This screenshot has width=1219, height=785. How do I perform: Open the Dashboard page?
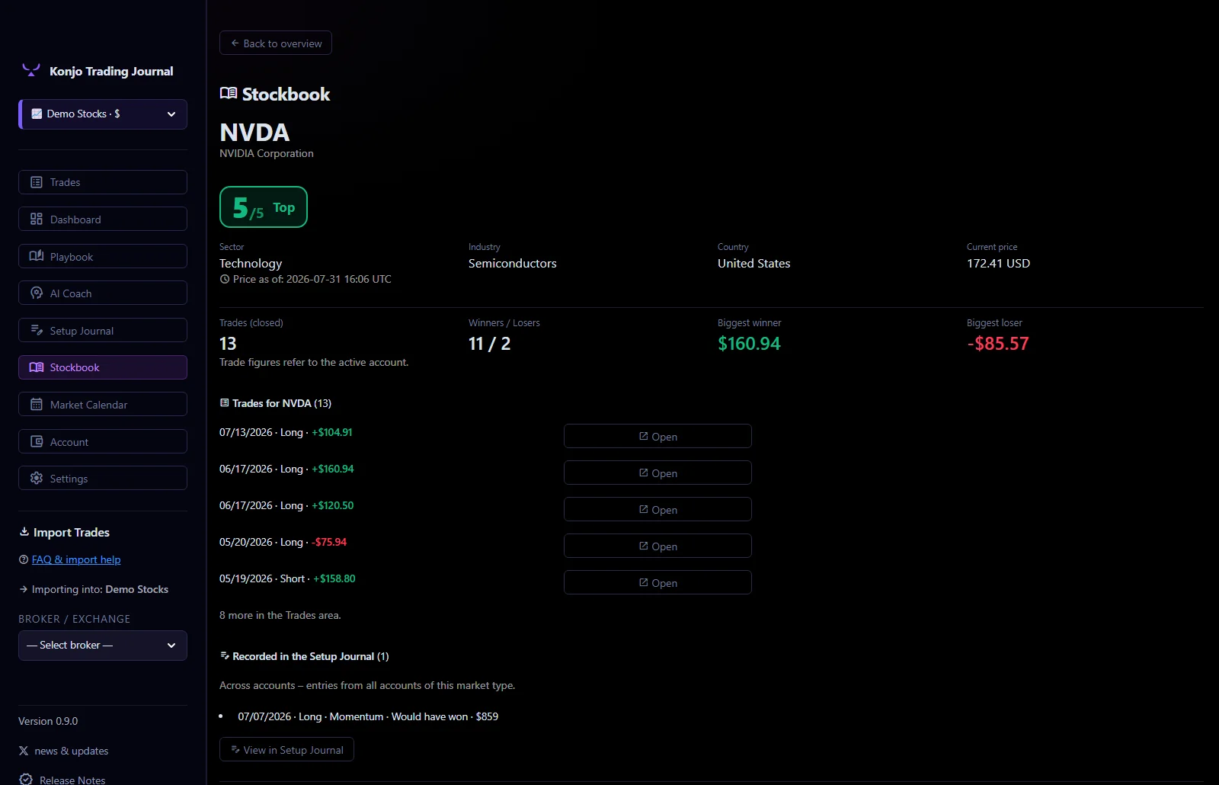point(103,219)
